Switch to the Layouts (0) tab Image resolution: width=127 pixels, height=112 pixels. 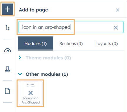tap(107, 44)
